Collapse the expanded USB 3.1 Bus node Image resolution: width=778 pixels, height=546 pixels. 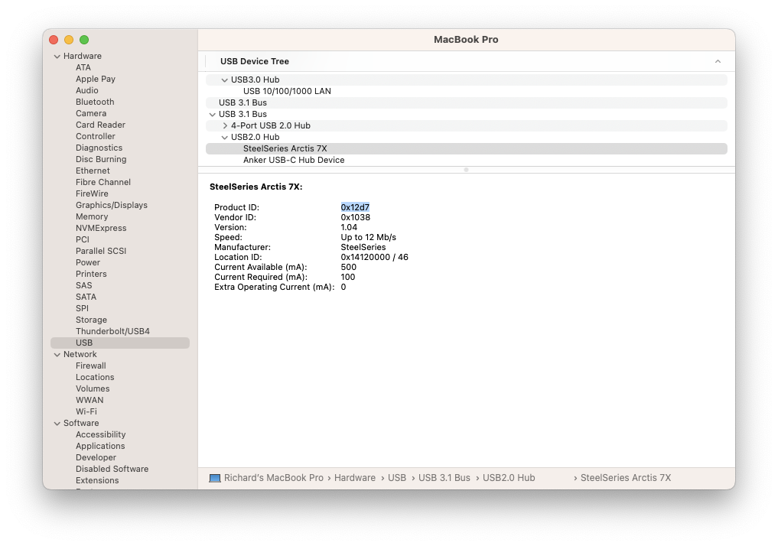[213, 115]
